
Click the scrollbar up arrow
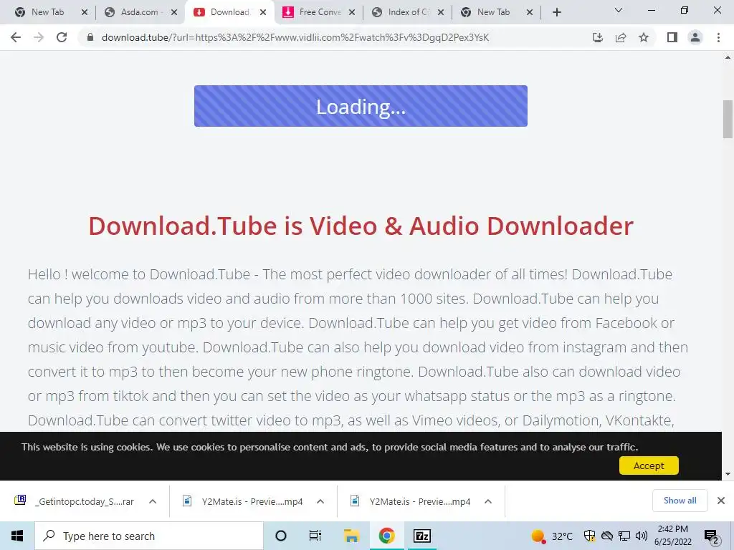[728, 58]
